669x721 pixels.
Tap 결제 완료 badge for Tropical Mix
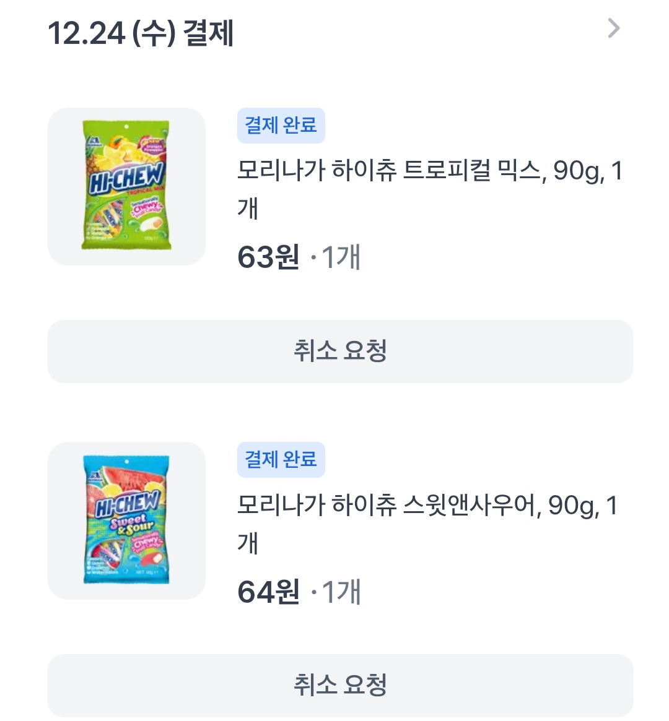click(x=281, y=126)
